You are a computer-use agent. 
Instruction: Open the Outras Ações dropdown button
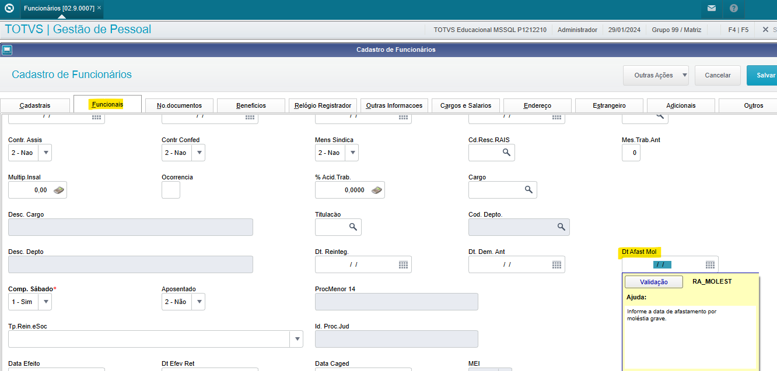pyautogui.click(x=656, y=75)
